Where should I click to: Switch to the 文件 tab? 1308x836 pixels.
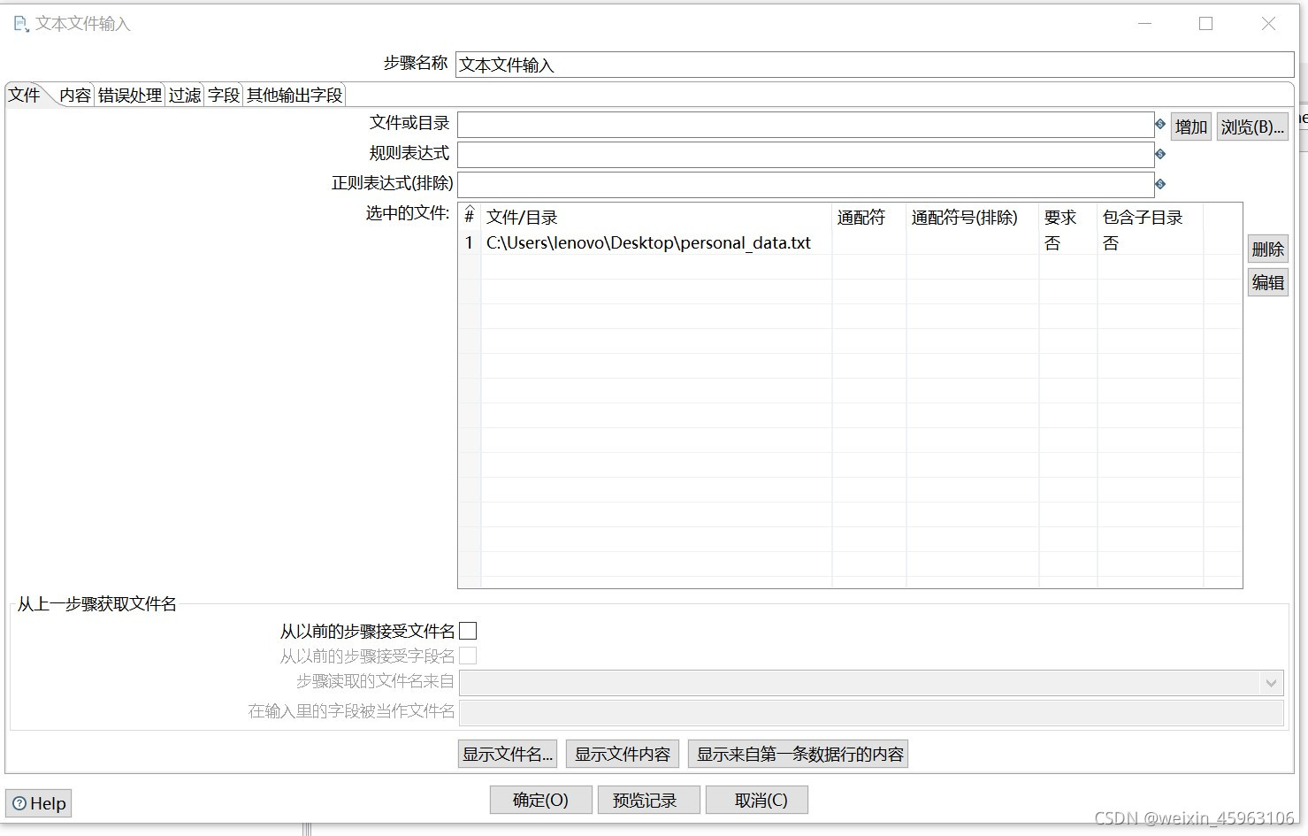coord(25,95)
